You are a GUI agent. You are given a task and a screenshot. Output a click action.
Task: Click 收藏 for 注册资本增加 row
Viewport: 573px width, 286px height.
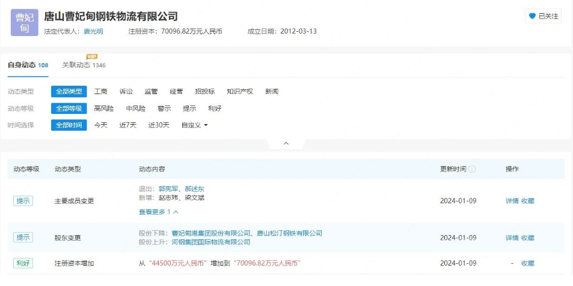[527, 263]
